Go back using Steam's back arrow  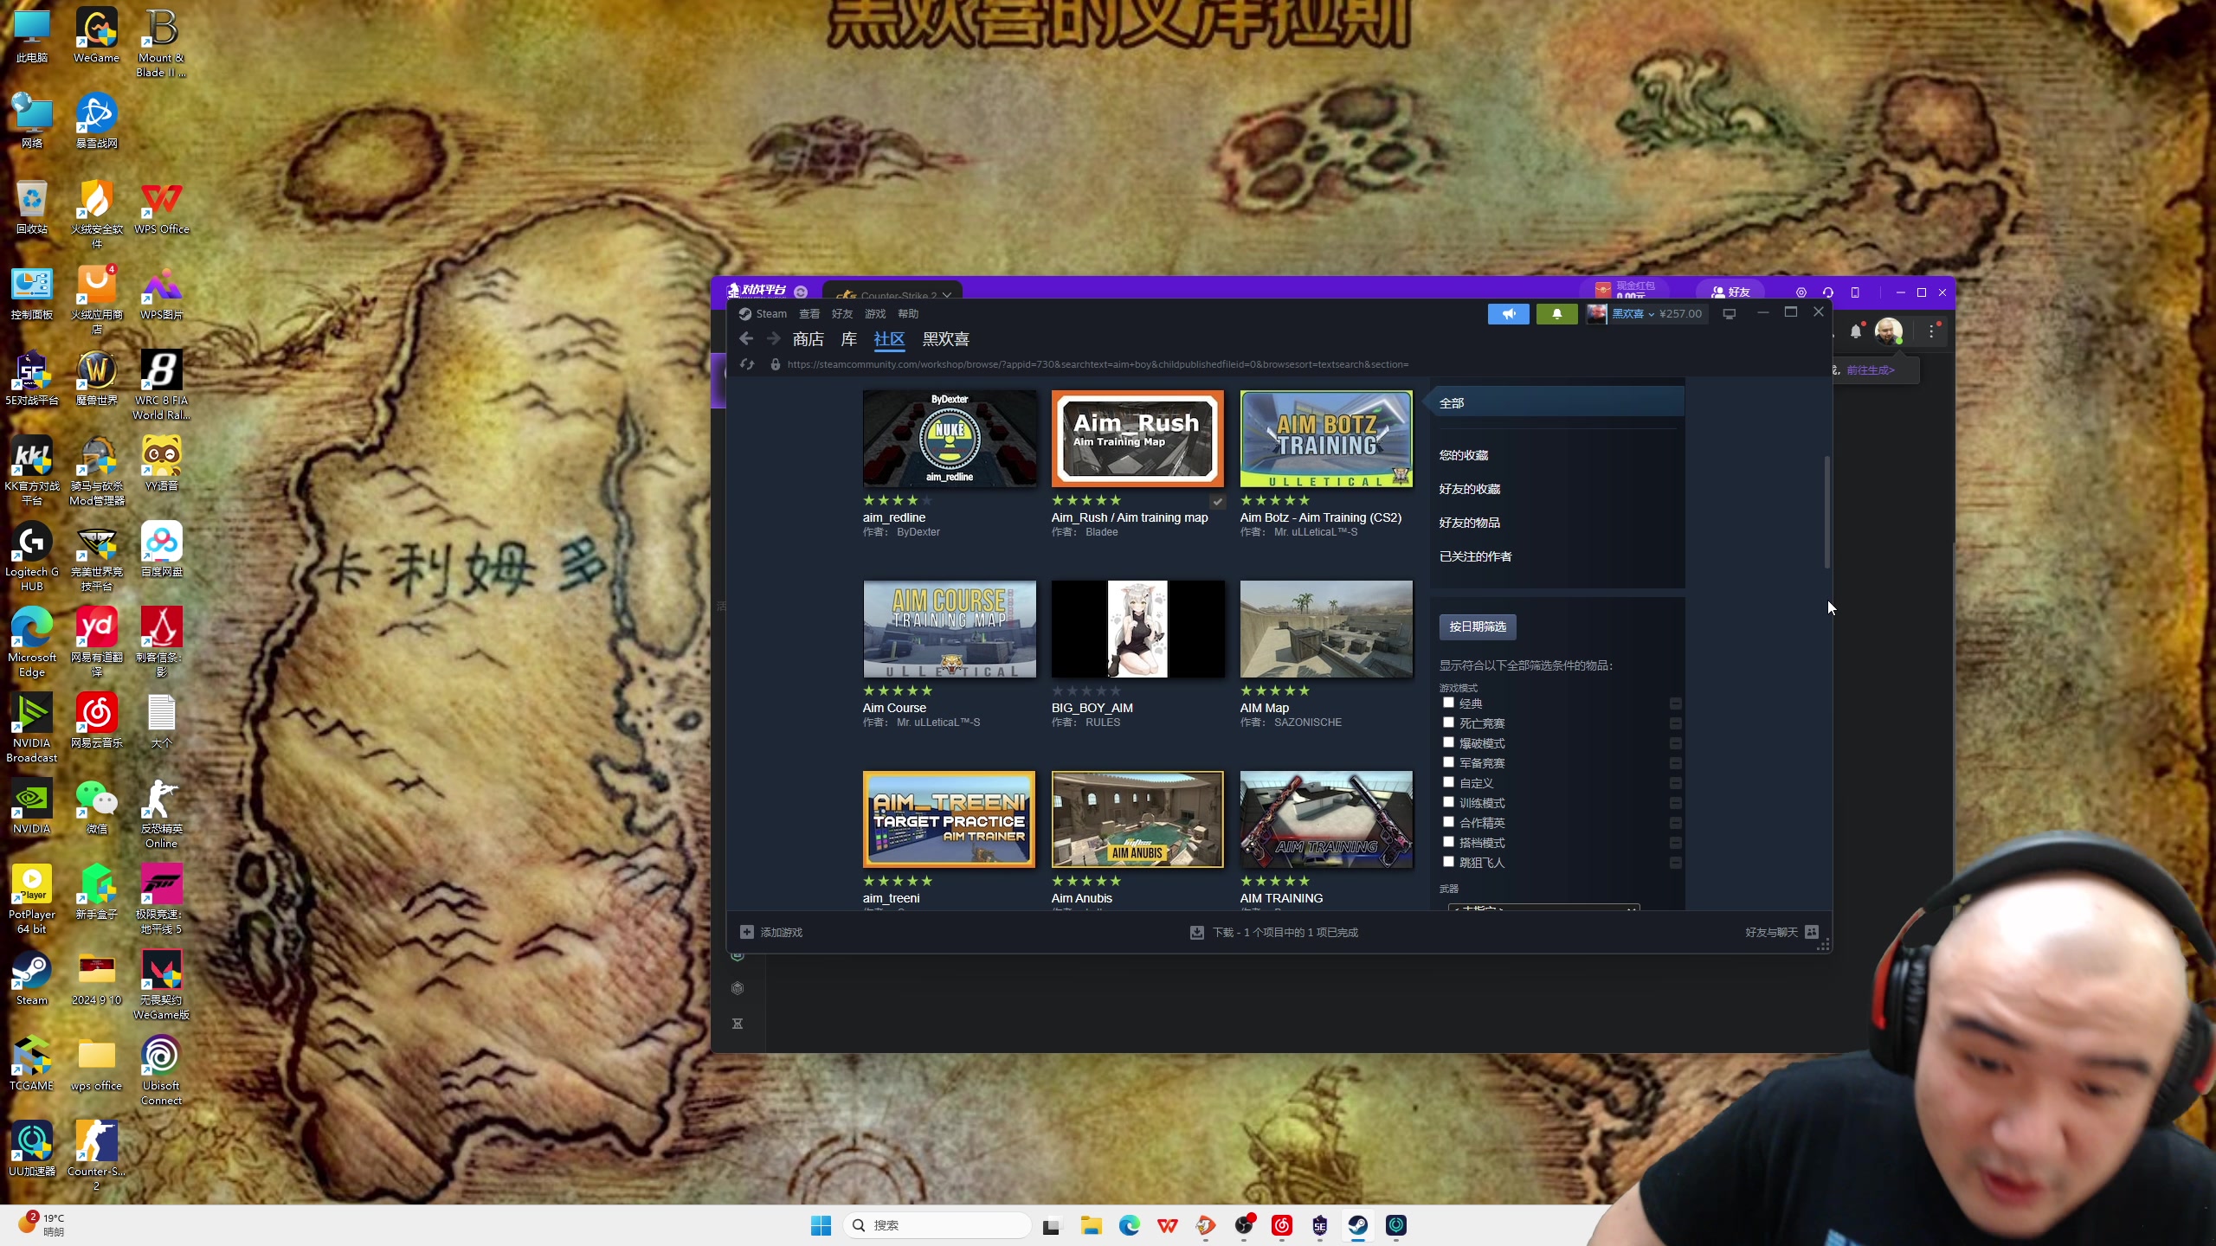point(746,339)
